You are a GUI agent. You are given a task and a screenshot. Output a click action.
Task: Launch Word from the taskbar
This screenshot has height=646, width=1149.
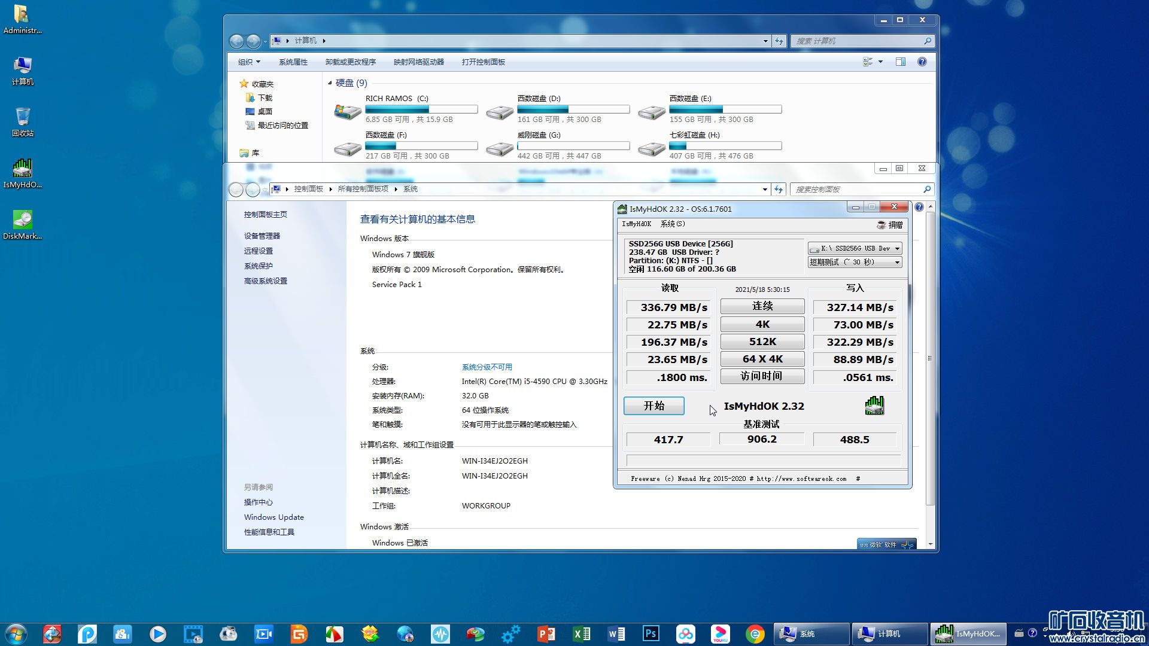(616, 634)
